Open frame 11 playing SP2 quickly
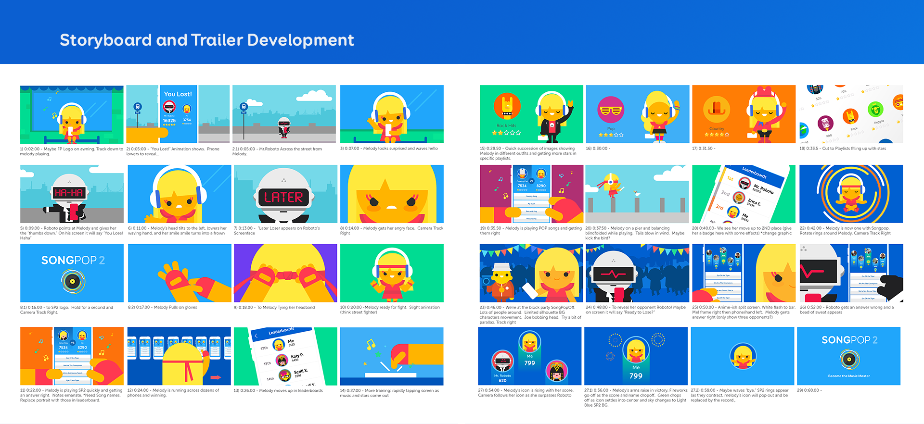 72,356
